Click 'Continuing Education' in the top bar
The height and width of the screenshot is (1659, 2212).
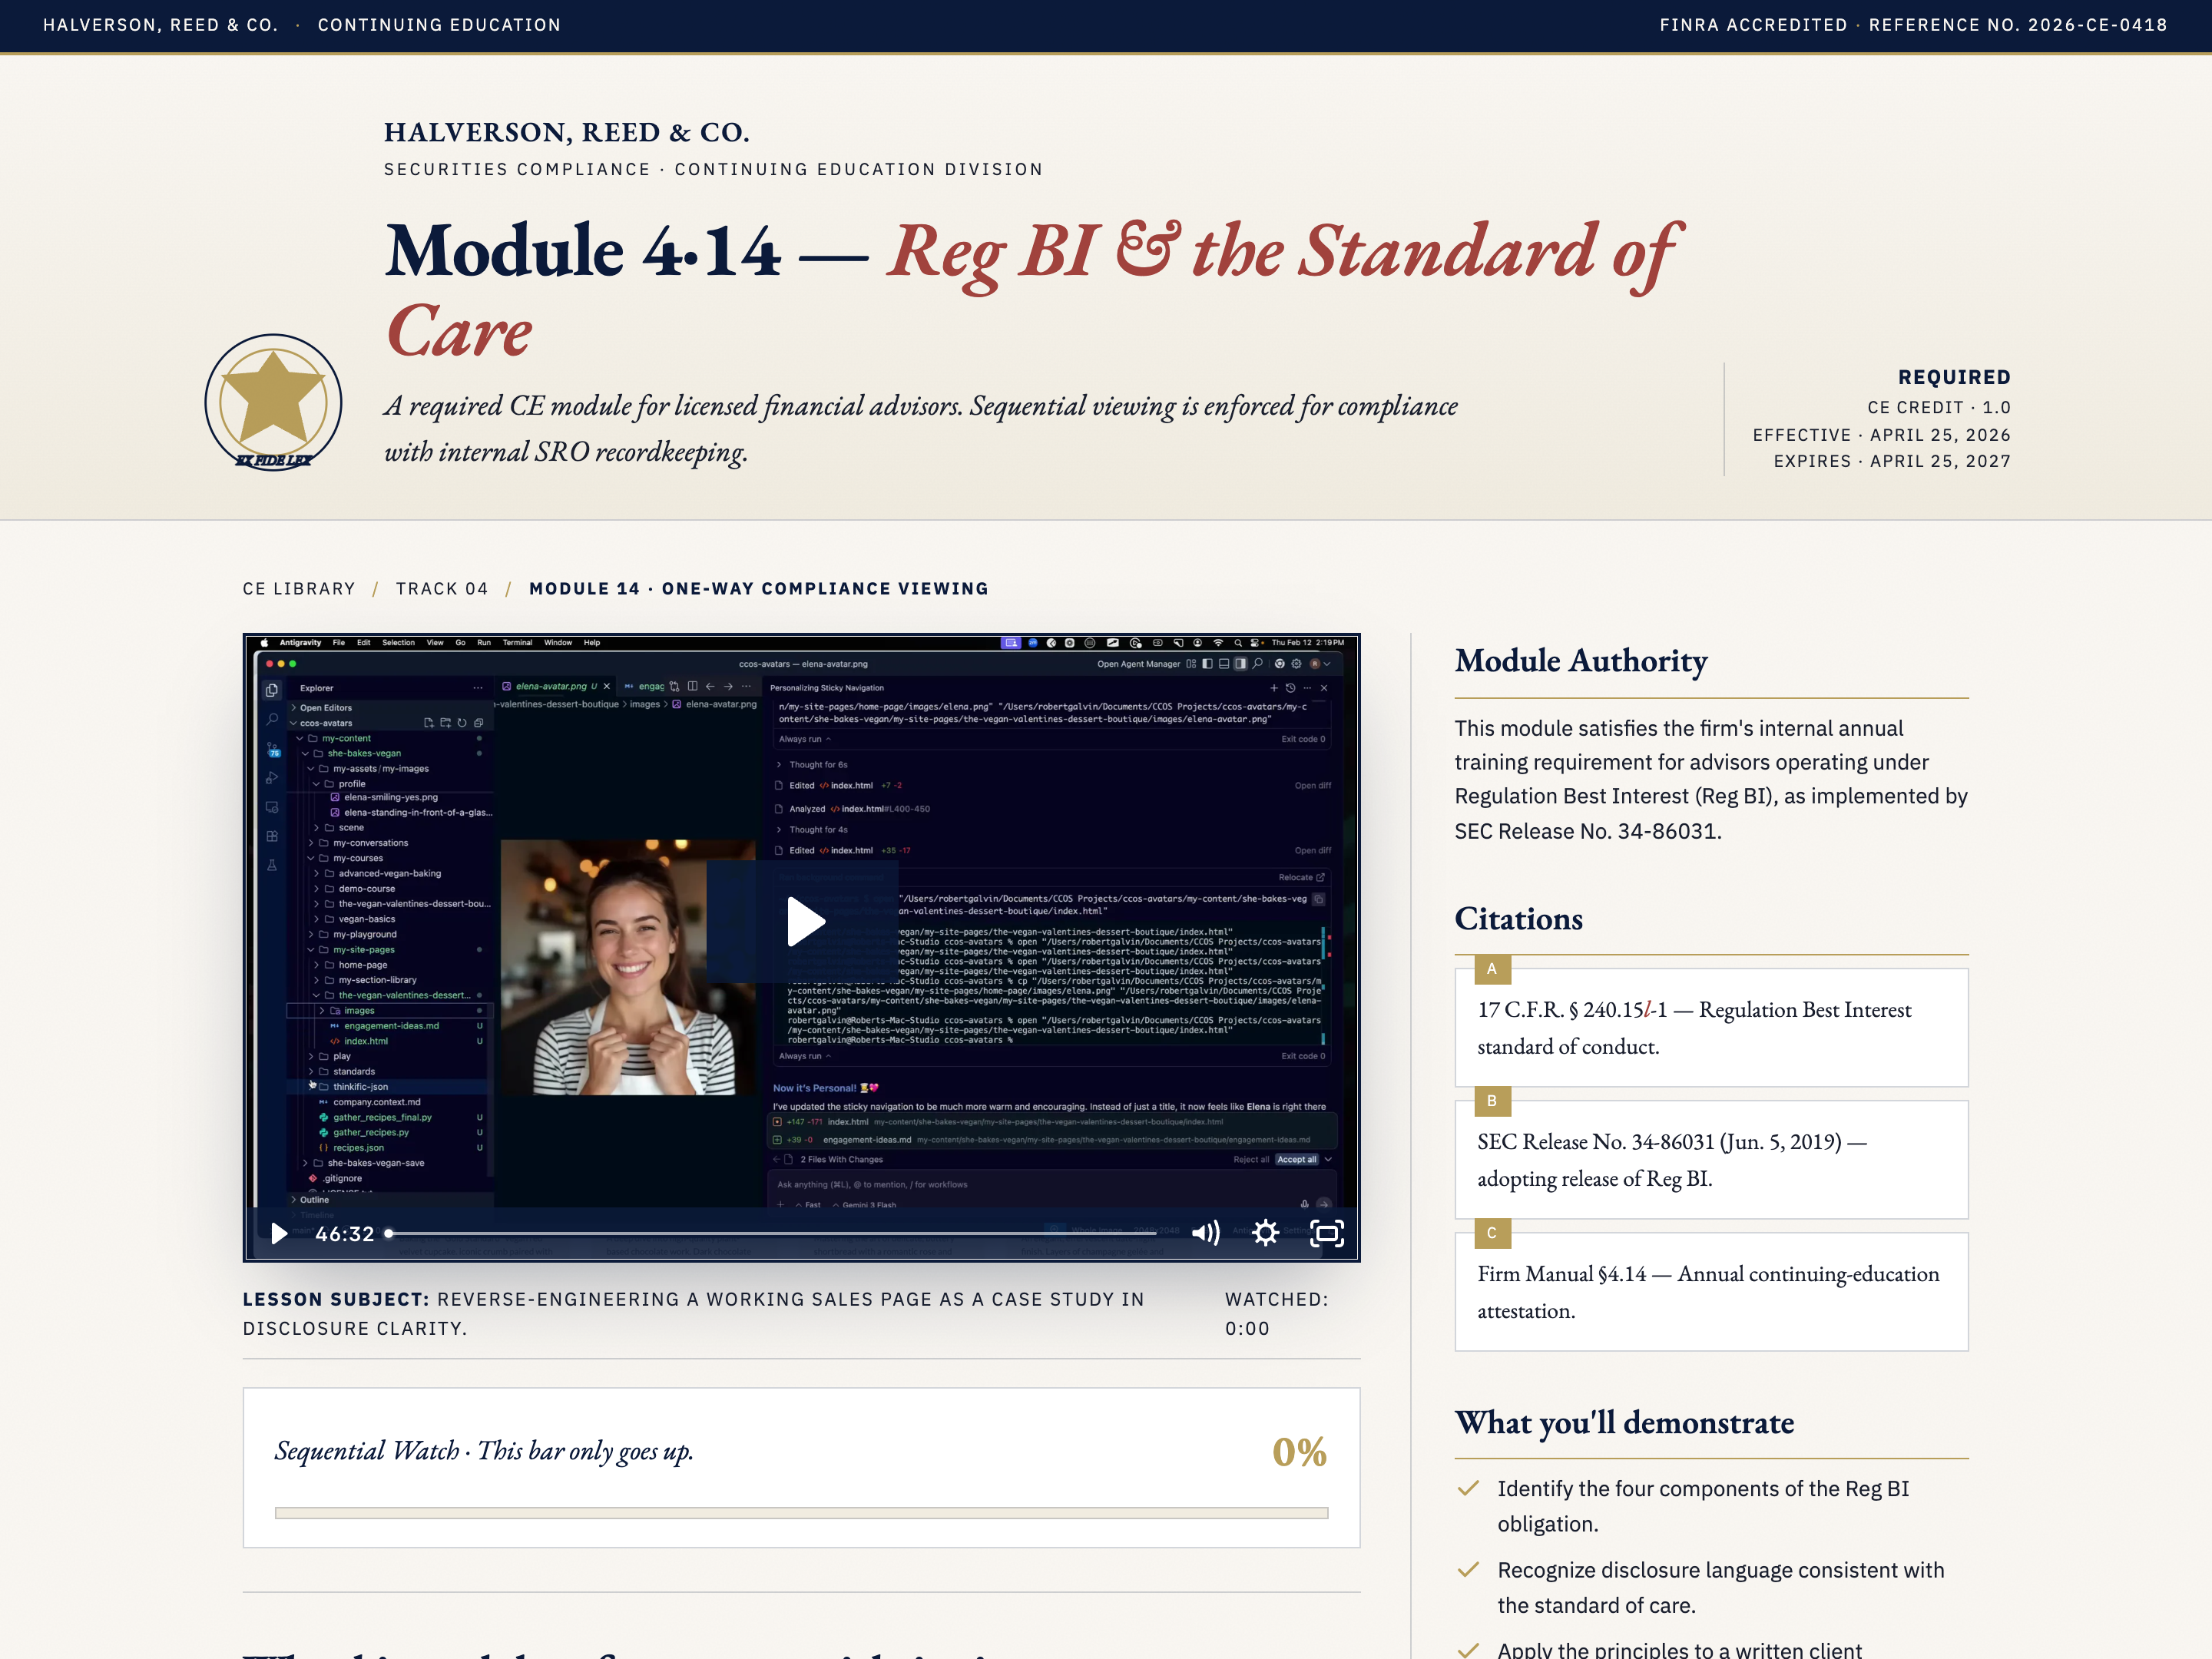(x=439, y=25)
